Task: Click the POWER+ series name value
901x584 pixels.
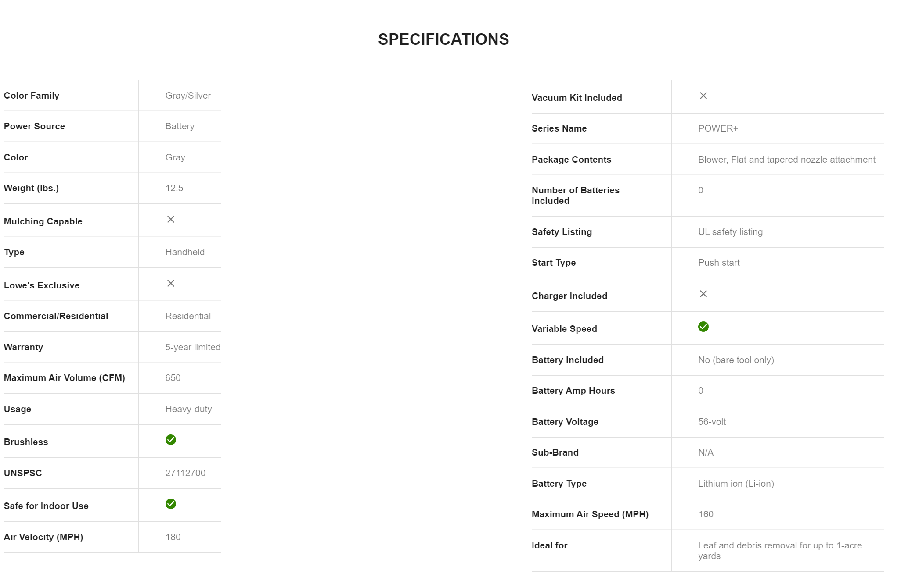Action: [718, 128]
